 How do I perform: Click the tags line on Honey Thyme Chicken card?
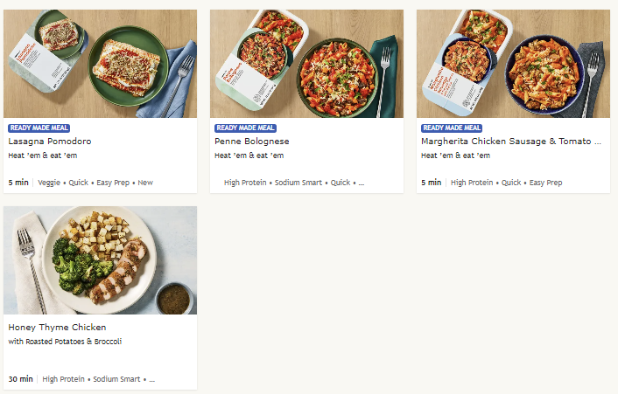click(x=98, y=379)
